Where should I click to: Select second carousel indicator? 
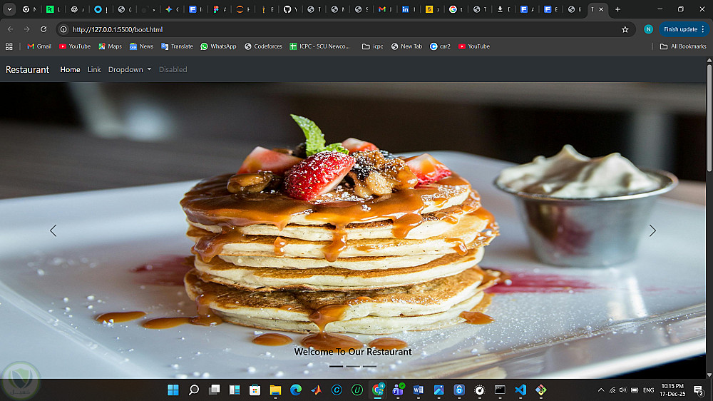click(x=353, y=367)
